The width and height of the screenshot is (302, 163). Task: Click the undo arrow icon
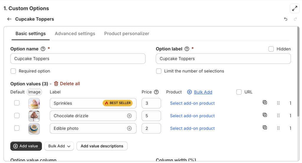click(x=285, y=19)
